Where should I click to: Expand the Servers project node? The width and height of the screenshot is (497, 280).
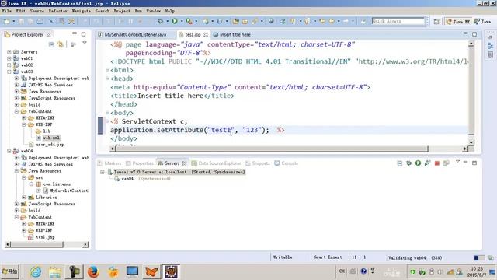(9, 52)
